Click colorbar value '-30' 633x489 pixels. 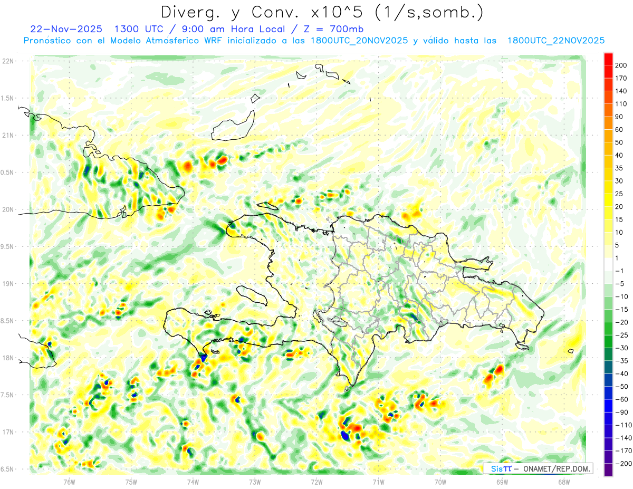click(621, 348)
